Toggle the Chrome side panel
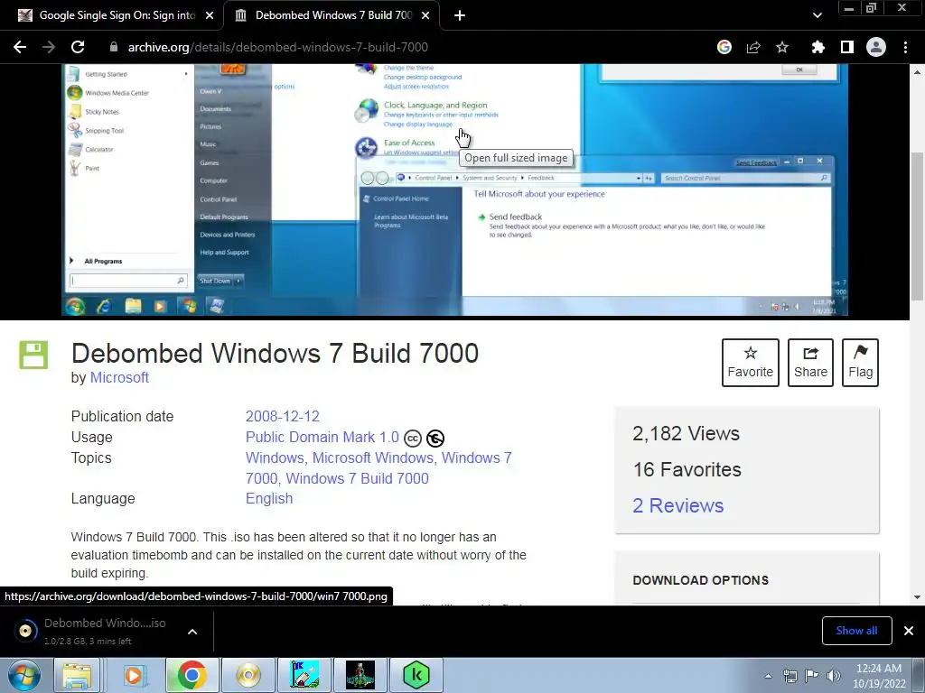This screenshot has width=925, height=693. point(846,47)
